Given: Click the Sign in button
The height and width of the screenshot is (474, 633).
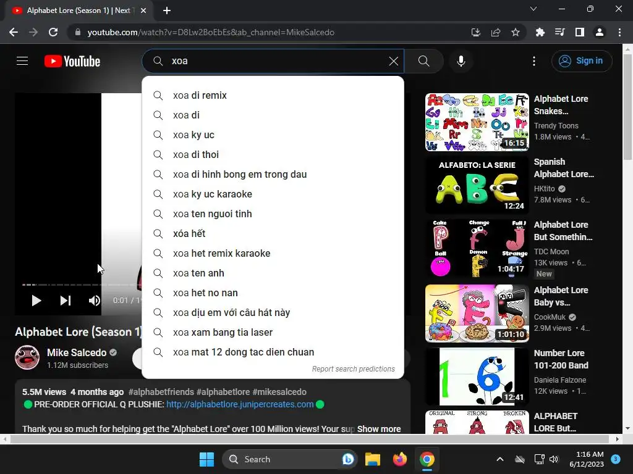Looking at the screenshot, I should coord(581,61).
